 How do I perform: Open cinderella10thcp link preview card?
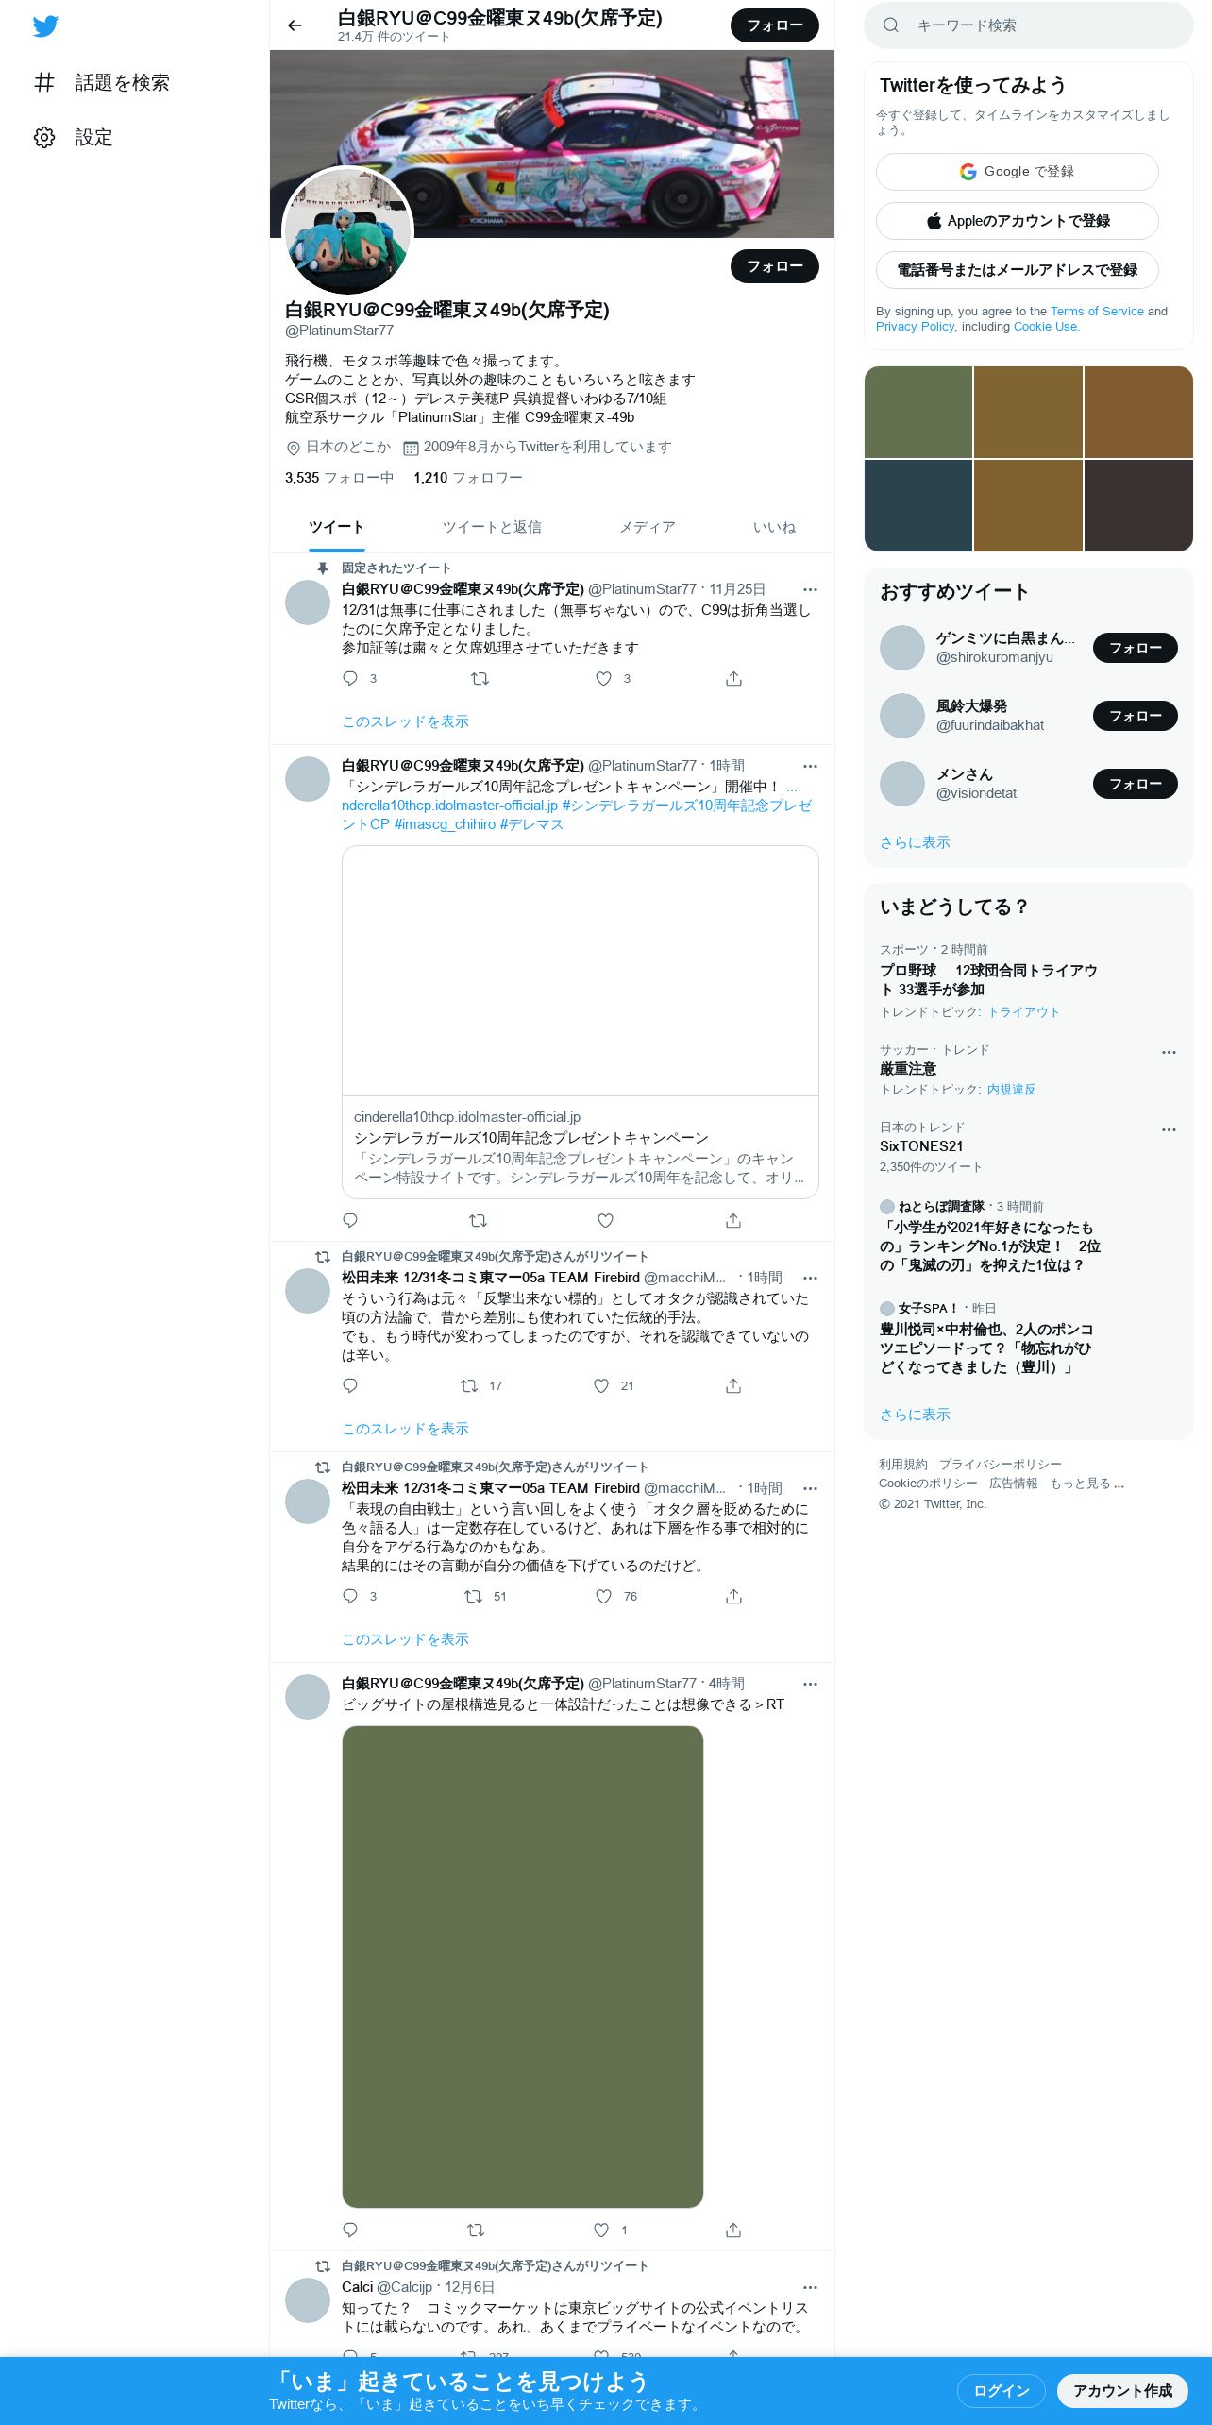[581, 1022]
